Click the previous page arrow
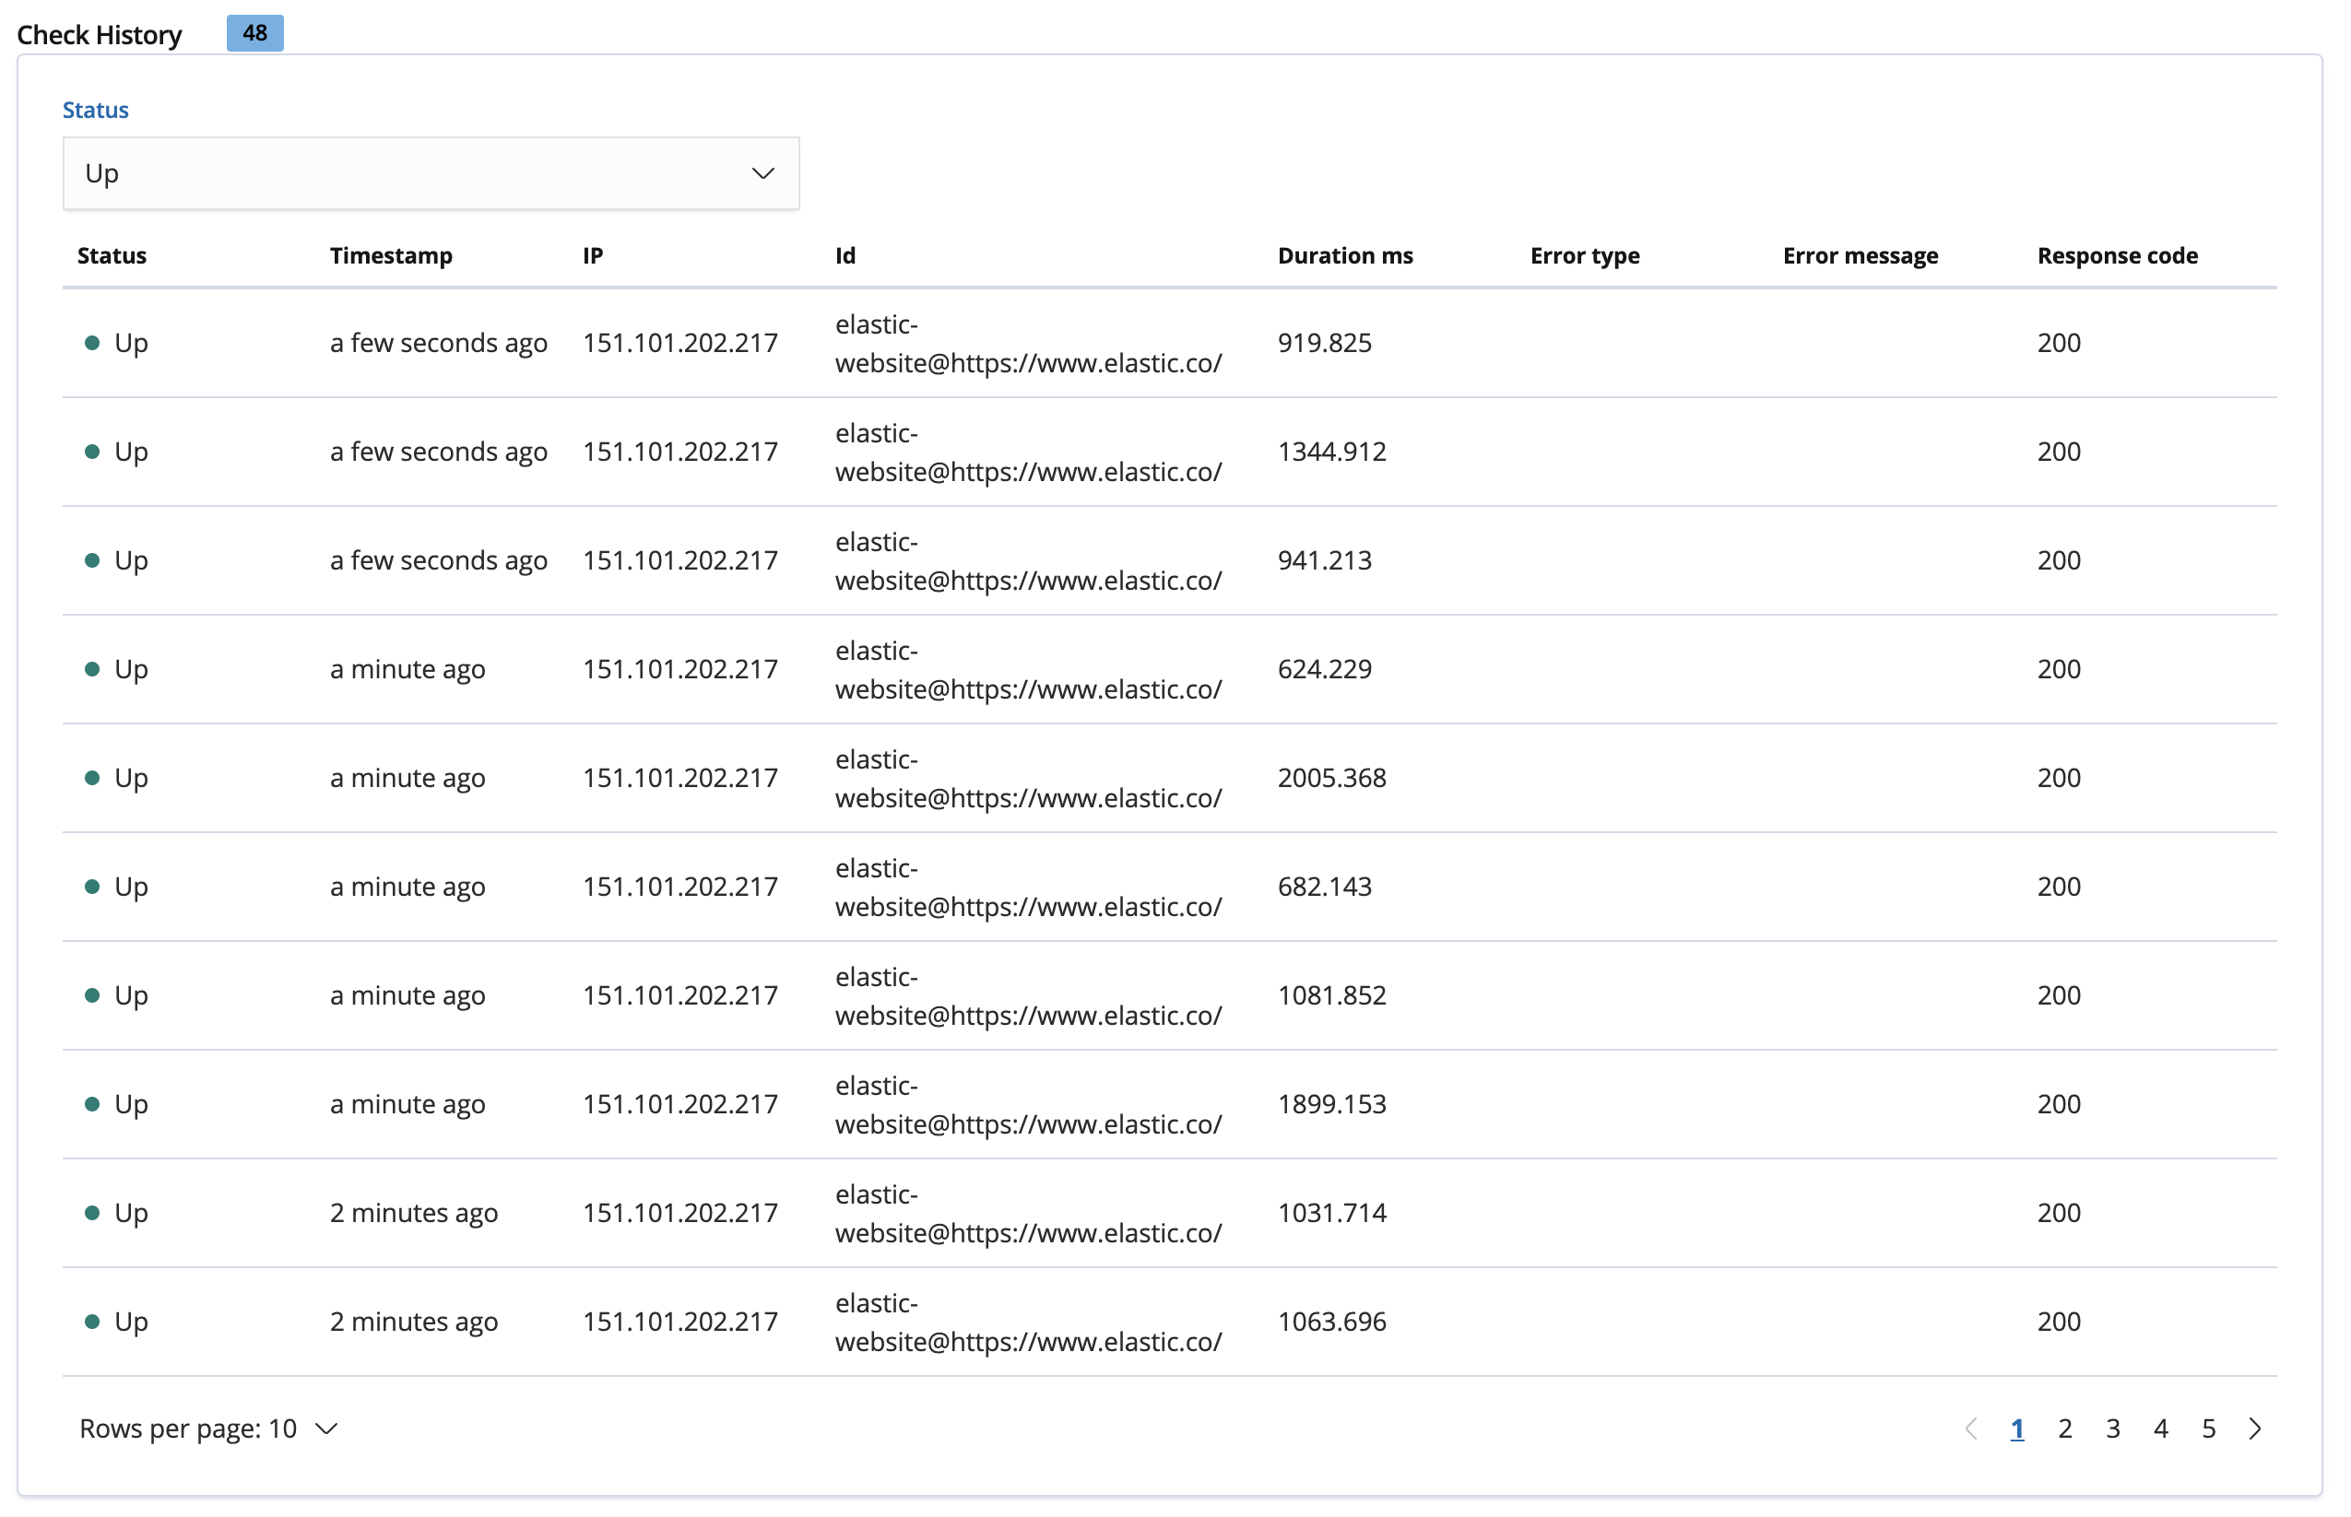 1972,1429
